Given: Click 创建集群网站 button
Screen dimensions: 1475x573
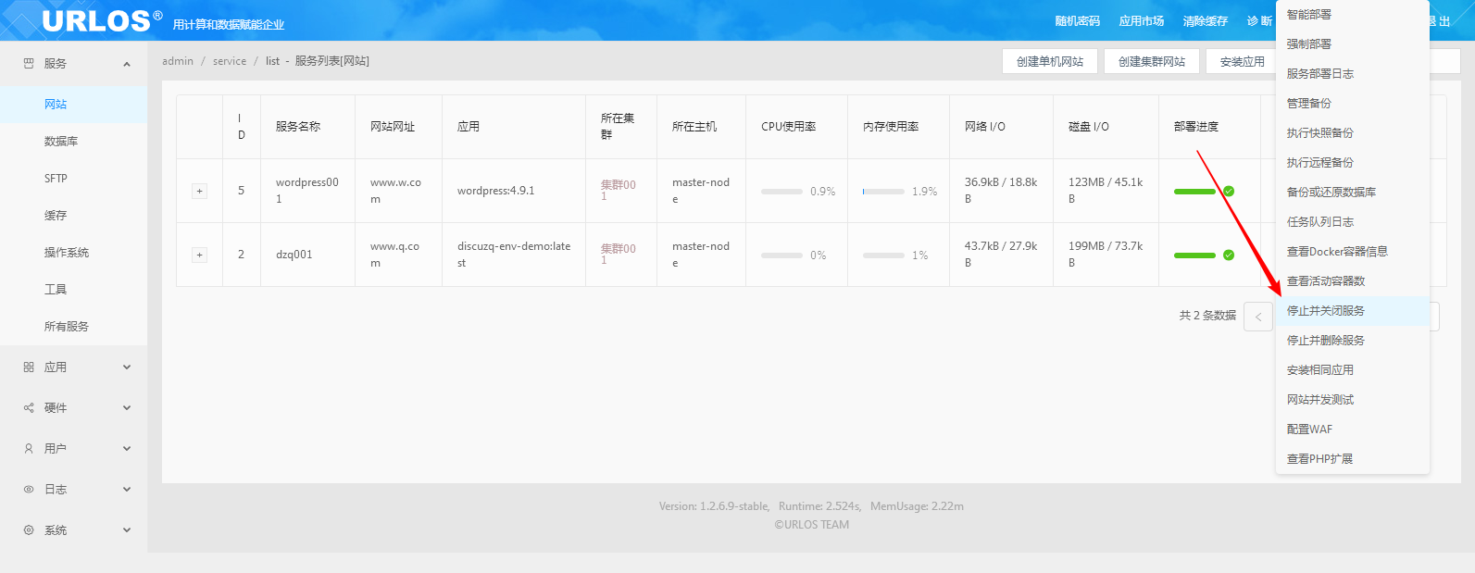Looking at the screenshot, I should point(1152,61).
